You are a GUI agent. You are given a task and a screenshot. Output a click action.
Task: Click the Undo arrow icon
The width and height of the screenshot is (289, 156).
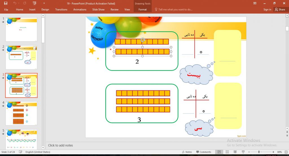point(14,3)
